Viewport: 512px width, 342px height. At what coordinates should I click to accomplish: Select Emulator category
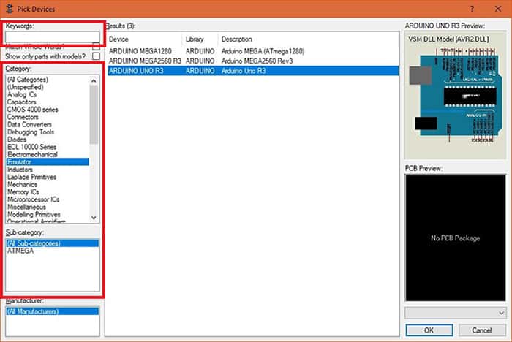48,162
